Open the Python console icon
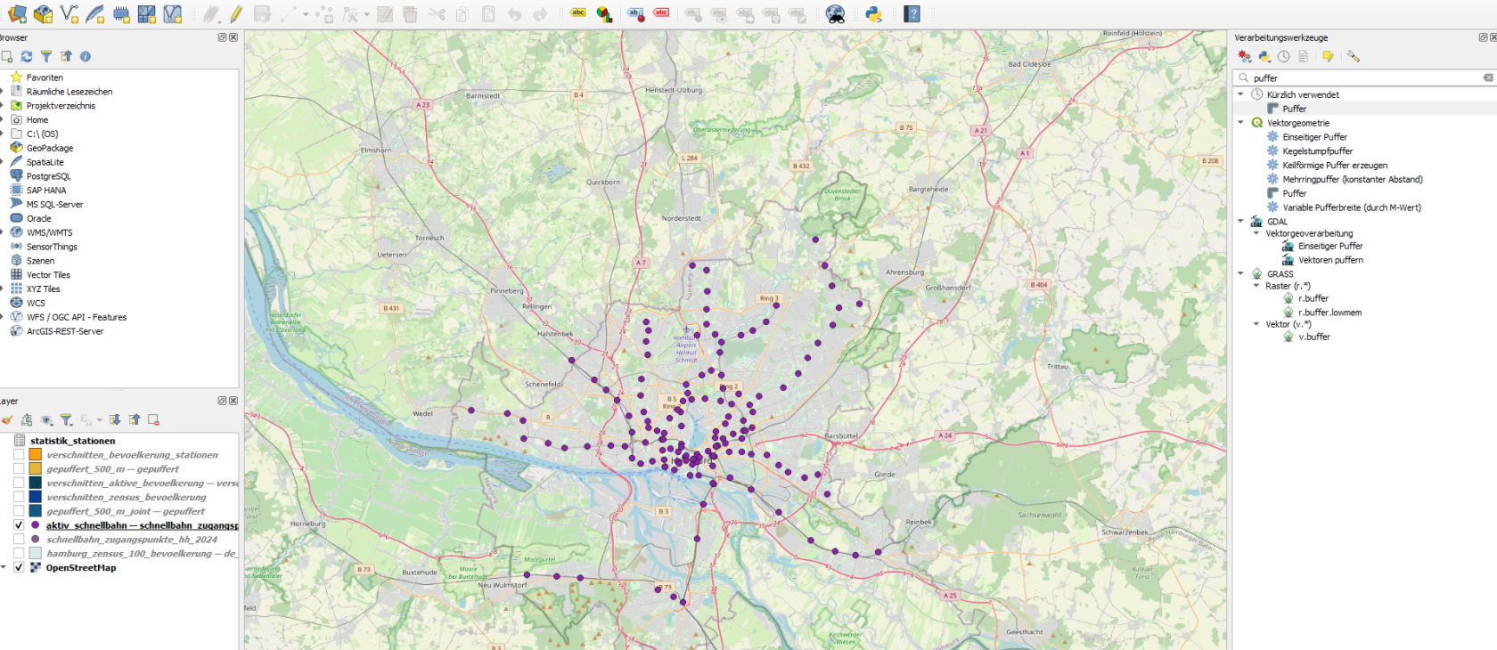The width and height of the screenshot is (1497, 650). pos(873,14)
